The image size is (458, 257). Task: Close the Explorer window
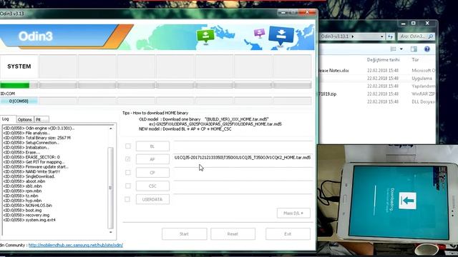click(427, 23)
